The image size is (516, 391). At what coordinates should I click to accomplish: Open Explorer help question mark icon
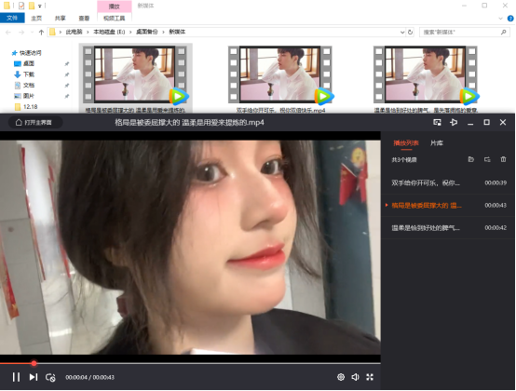coord(511,19)
